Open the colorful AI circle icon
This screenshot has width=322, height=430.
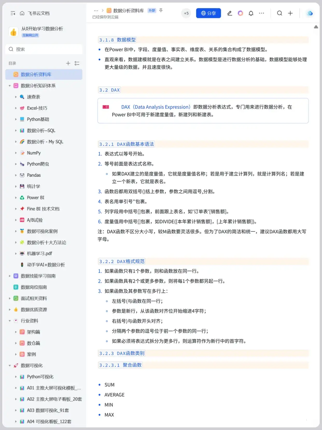tap(240, 13)
